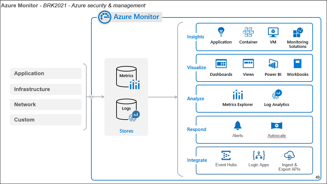The width and height of the screenshot is (327, 184).
Task: Click the Insights section label
Action: [195, 37]
